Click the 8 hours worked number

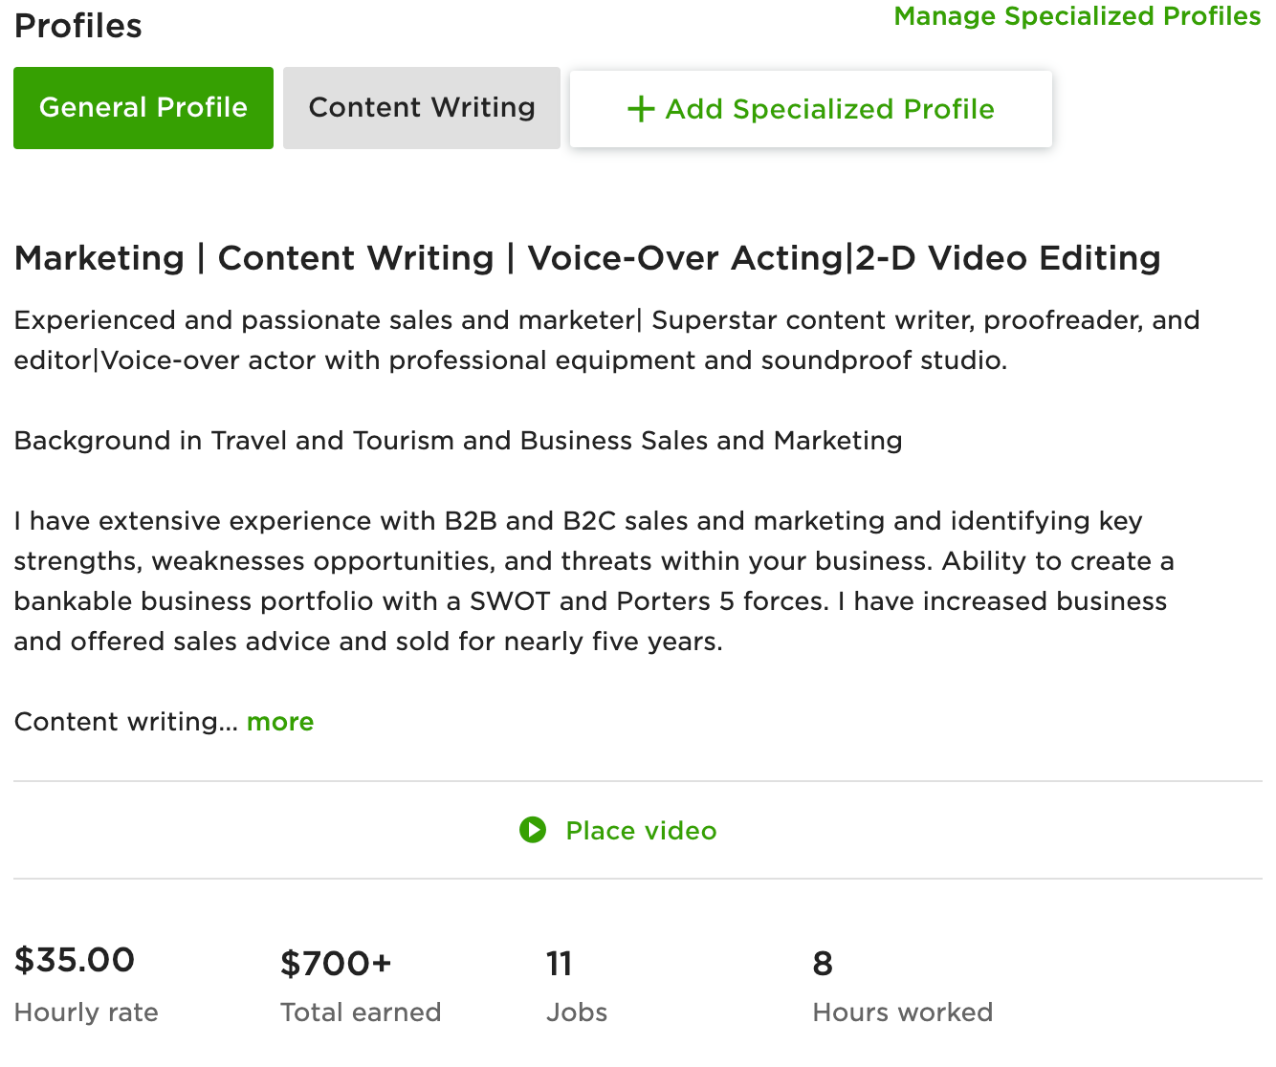coord(823,964)
